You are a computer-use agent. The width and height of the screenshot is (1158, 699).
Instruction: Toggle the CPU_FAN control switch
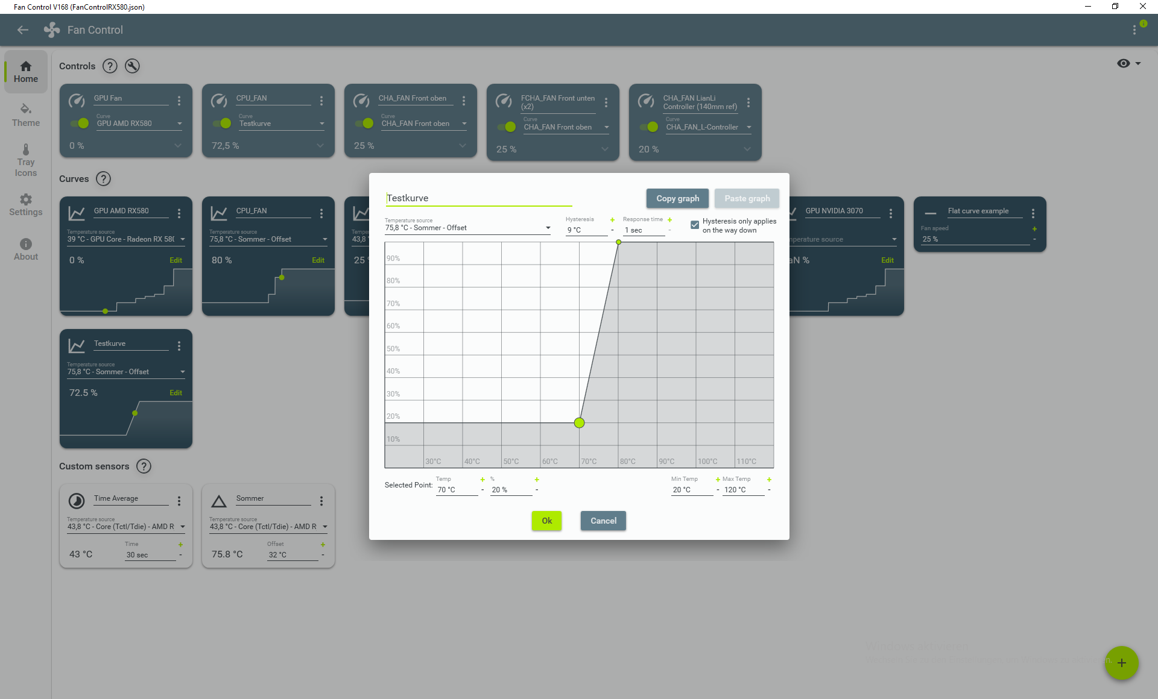coord(222,124)
